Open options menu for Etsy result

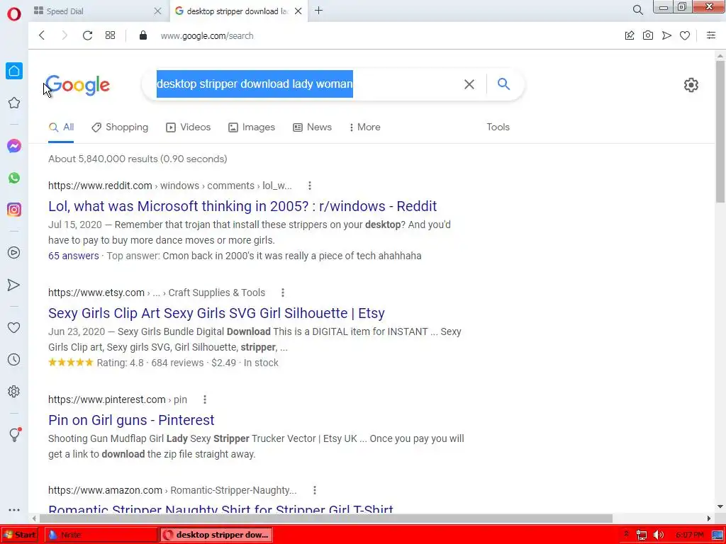tap(282, 293)
